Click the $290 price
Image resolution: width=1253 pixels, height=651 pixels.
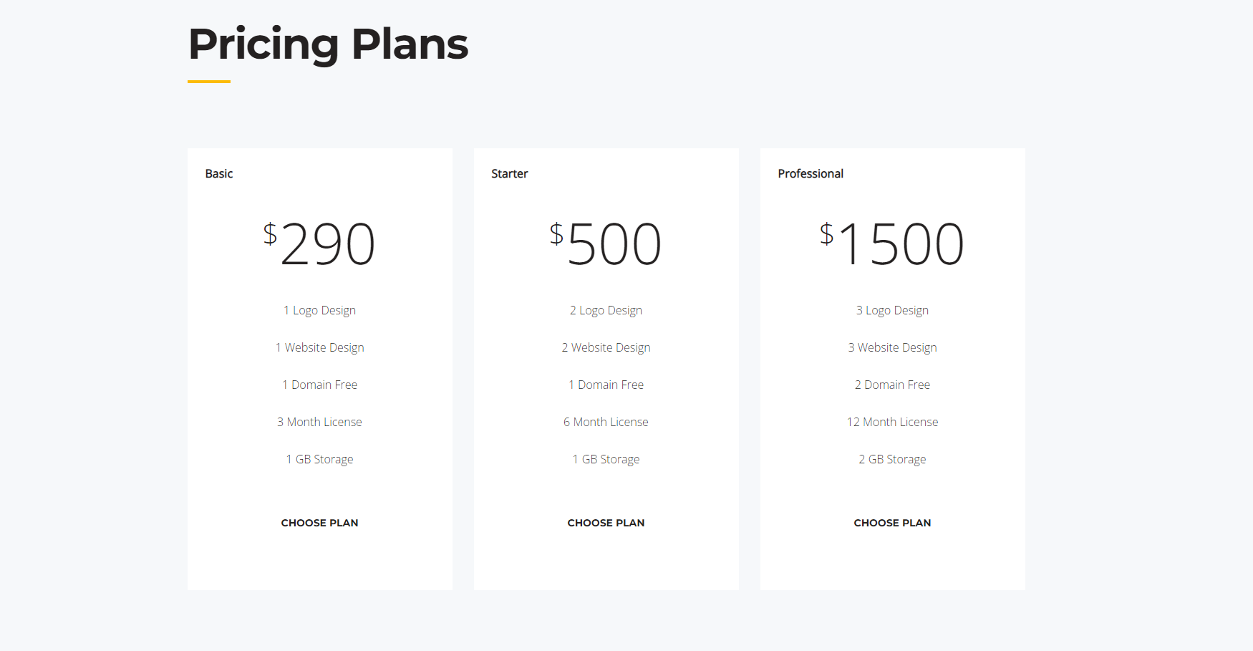click(x=319, y=243)
